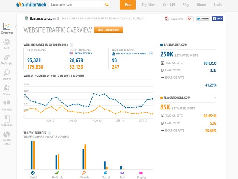Go to the Blog
Viewport: 238px width, 179px height.
click(x=186, y=5)
